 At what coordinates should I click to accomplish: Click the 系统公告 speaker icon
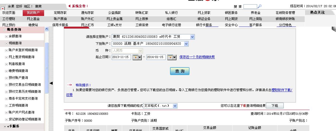click(x=70, y=6)
